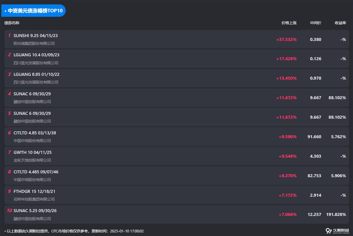Click rank number 6 beside CITLTD 4.85
The height and width of the screenshot is (236, 353).
point(9,133)
